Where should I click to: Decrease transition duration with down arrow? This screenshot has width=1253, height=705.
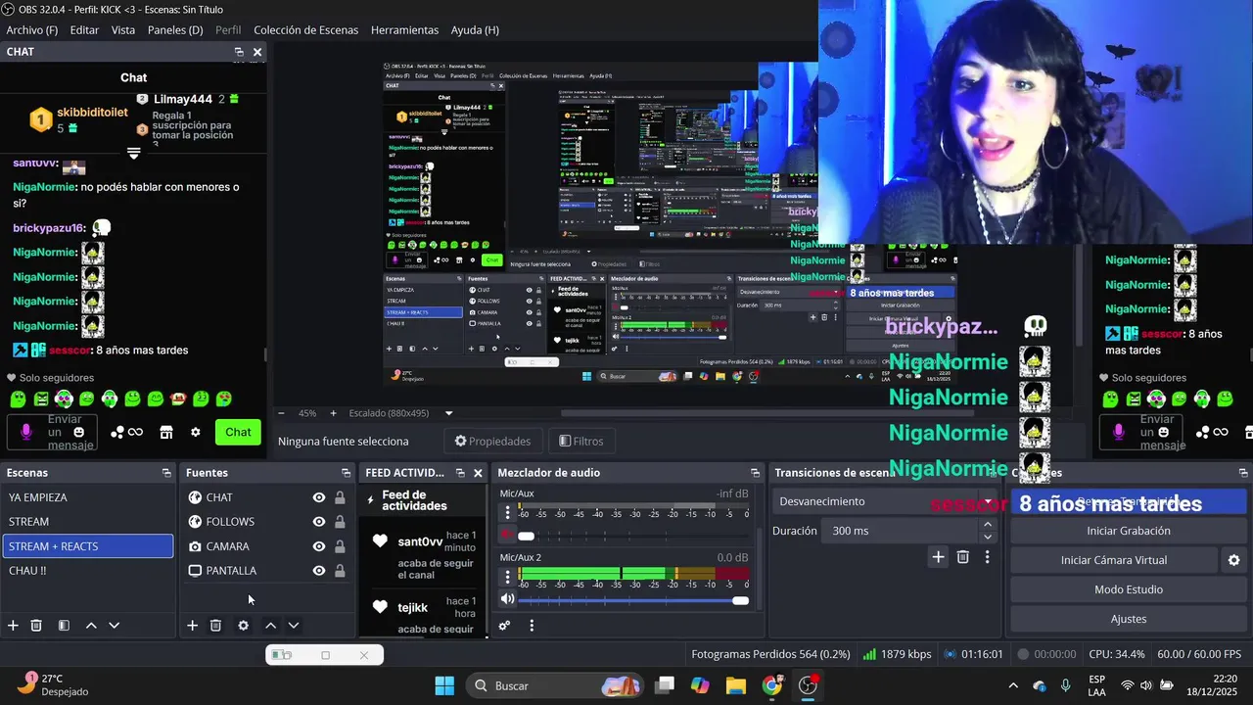coord(987,537)
